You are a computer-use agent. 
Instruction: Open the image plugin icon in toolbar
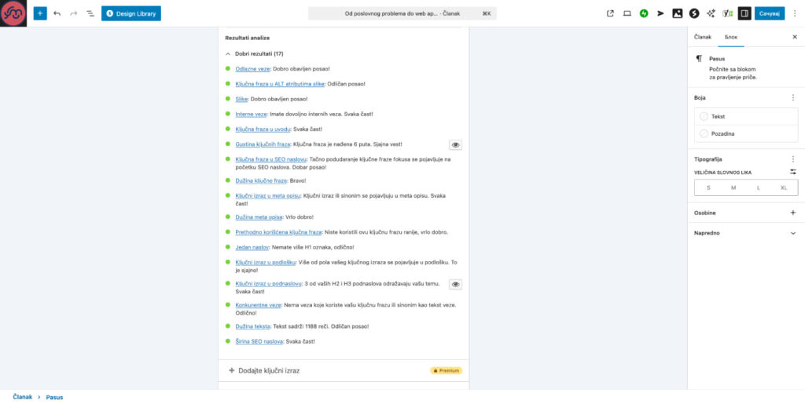[678, 14]
